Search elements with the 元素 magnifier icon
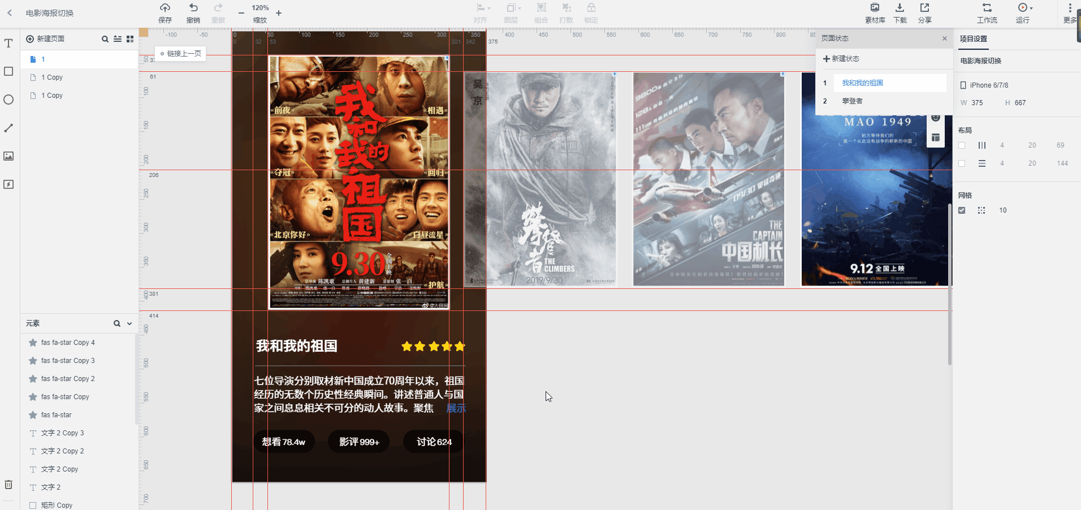Screen dimensions: 1081x510 pos(117,323)
